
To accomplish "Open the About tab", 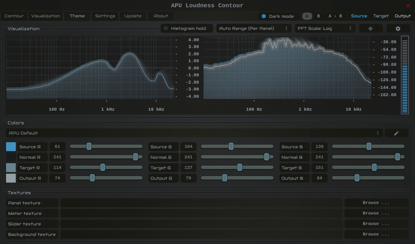I will [x=161, y=16].
